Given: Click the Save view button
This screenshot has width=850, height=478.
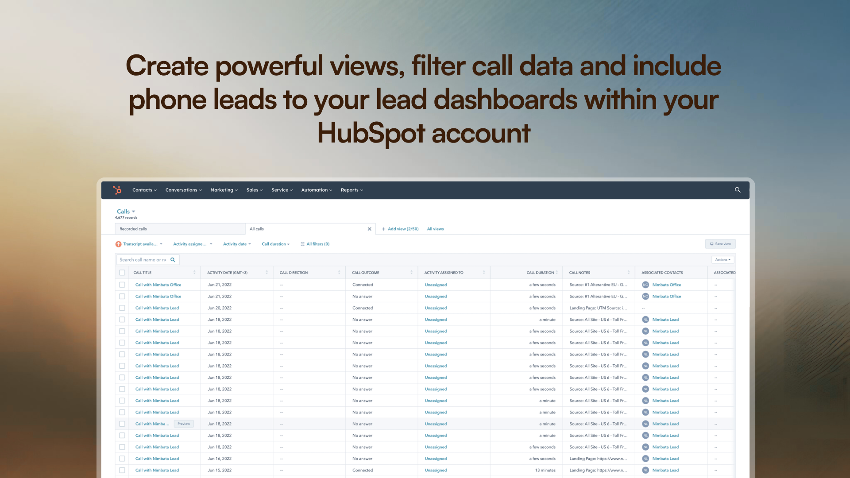Looking at the screenshot, I should point(720,244).
